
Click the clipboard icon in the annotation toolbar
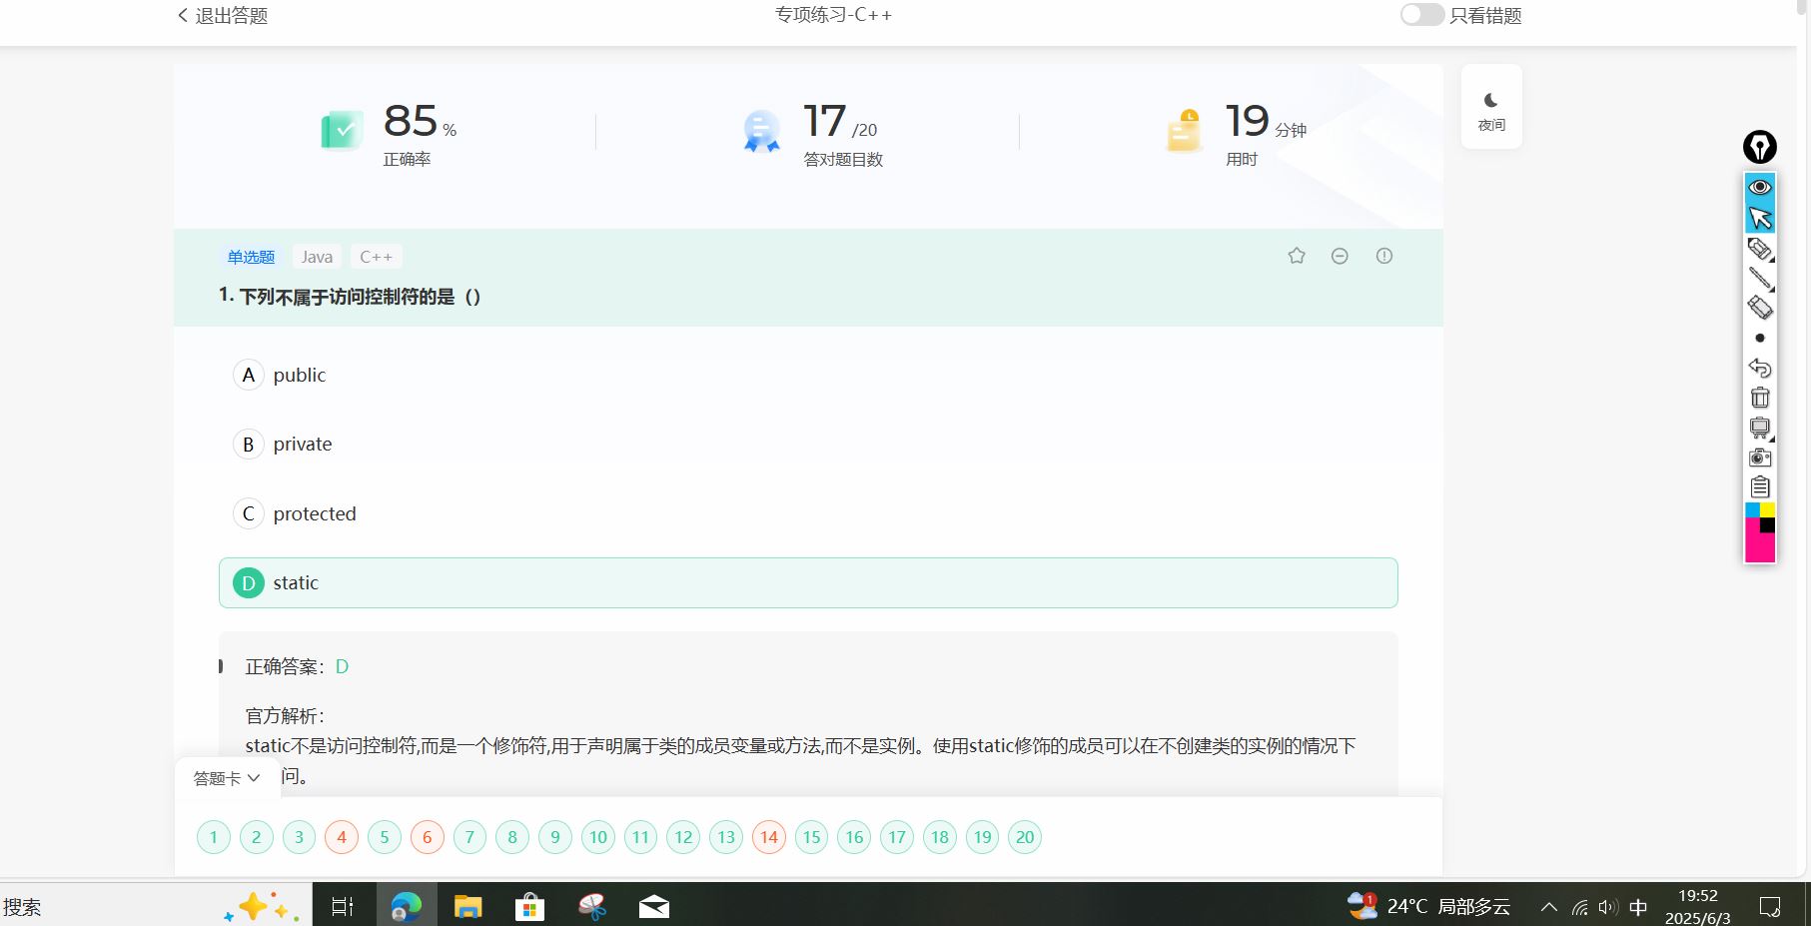point(1759,486)
